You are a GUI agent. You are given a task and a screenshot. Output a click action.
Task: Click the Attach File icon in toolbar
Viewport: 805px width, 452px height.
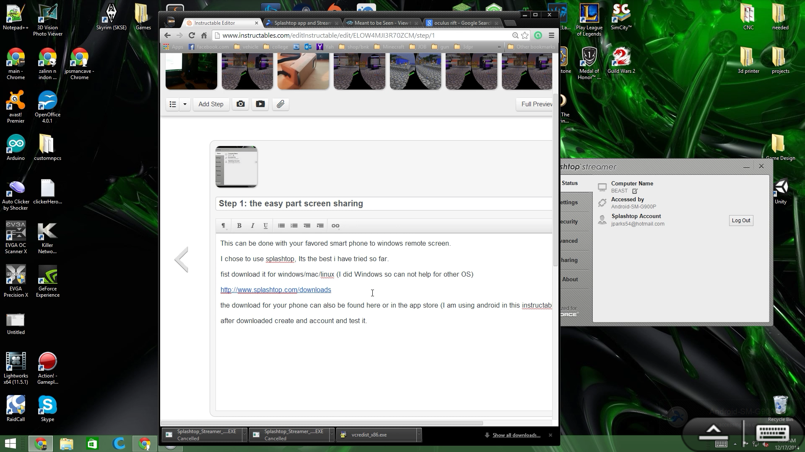281,104
